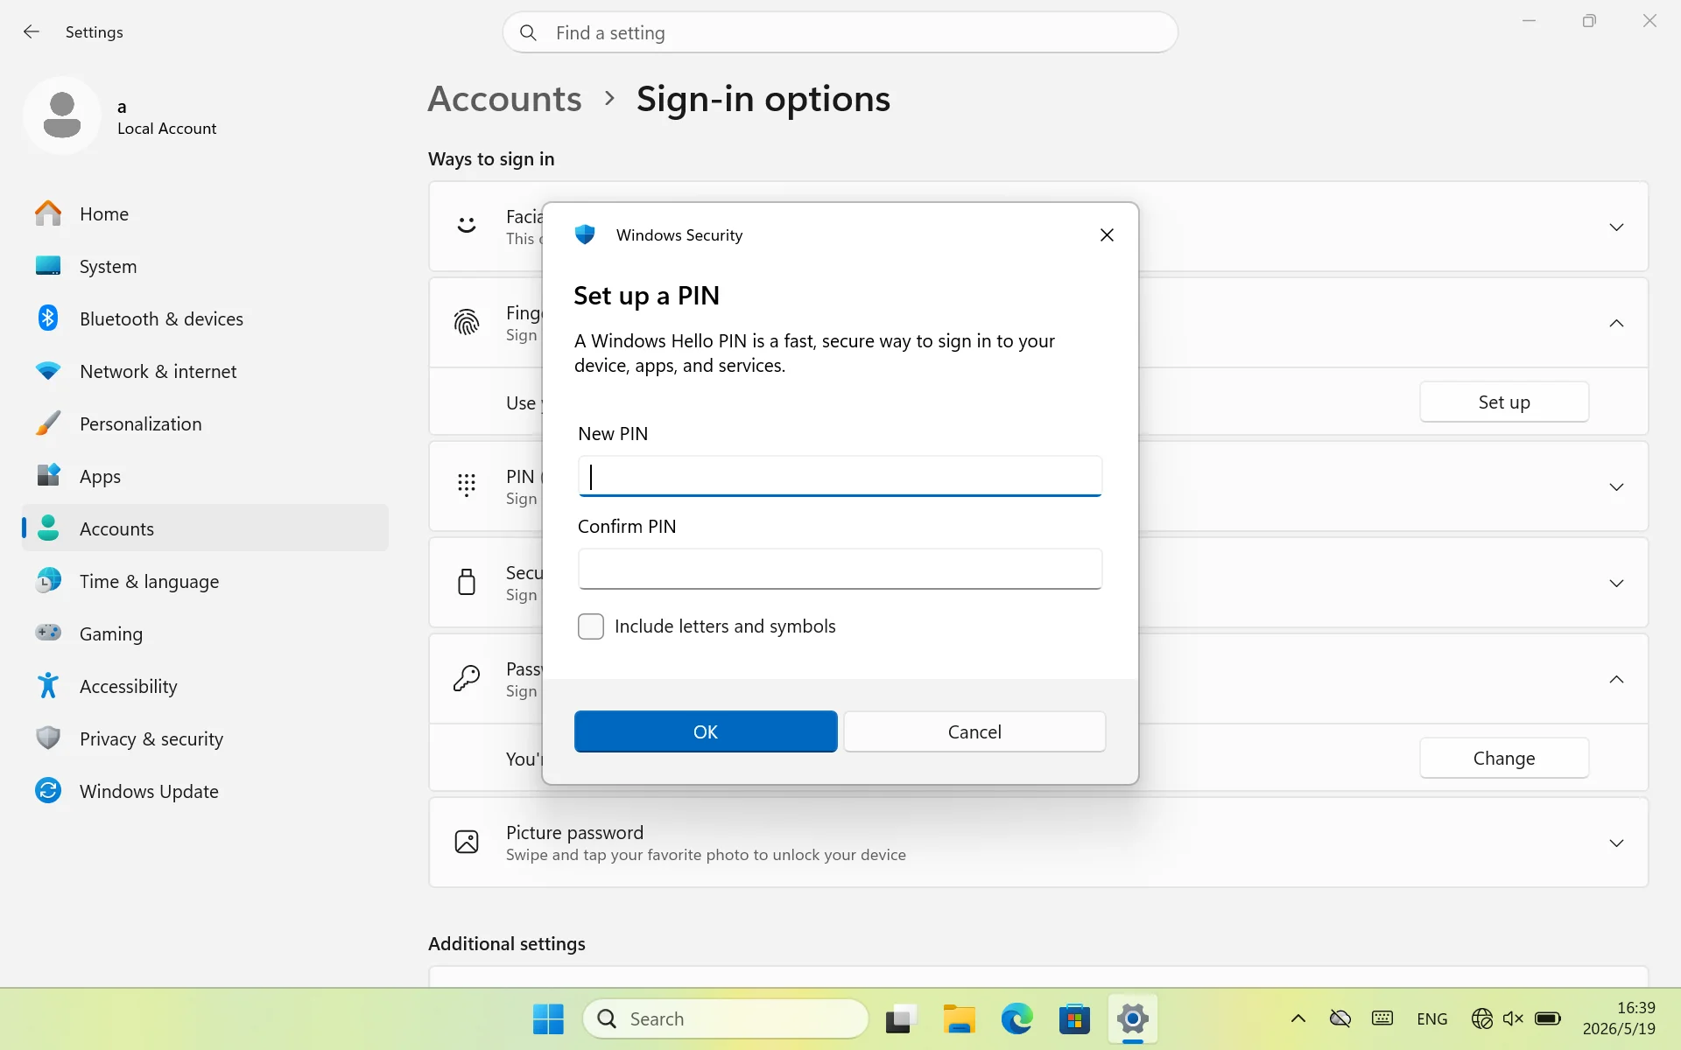The width and height of the screenshot is (1681, 1050).
Task: Click the search magnifier in Find a setting
Action: [x=528, y=33]
